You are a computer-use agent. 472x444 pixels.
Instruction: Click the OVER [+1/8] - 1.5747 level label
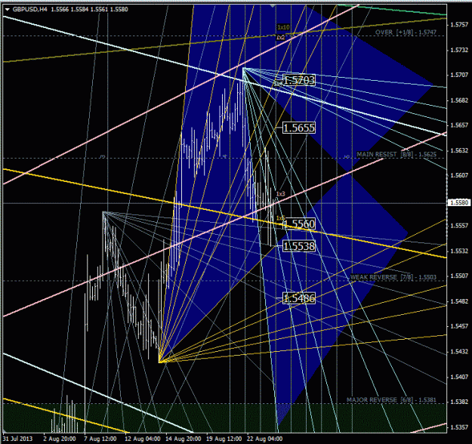point(406,32)
